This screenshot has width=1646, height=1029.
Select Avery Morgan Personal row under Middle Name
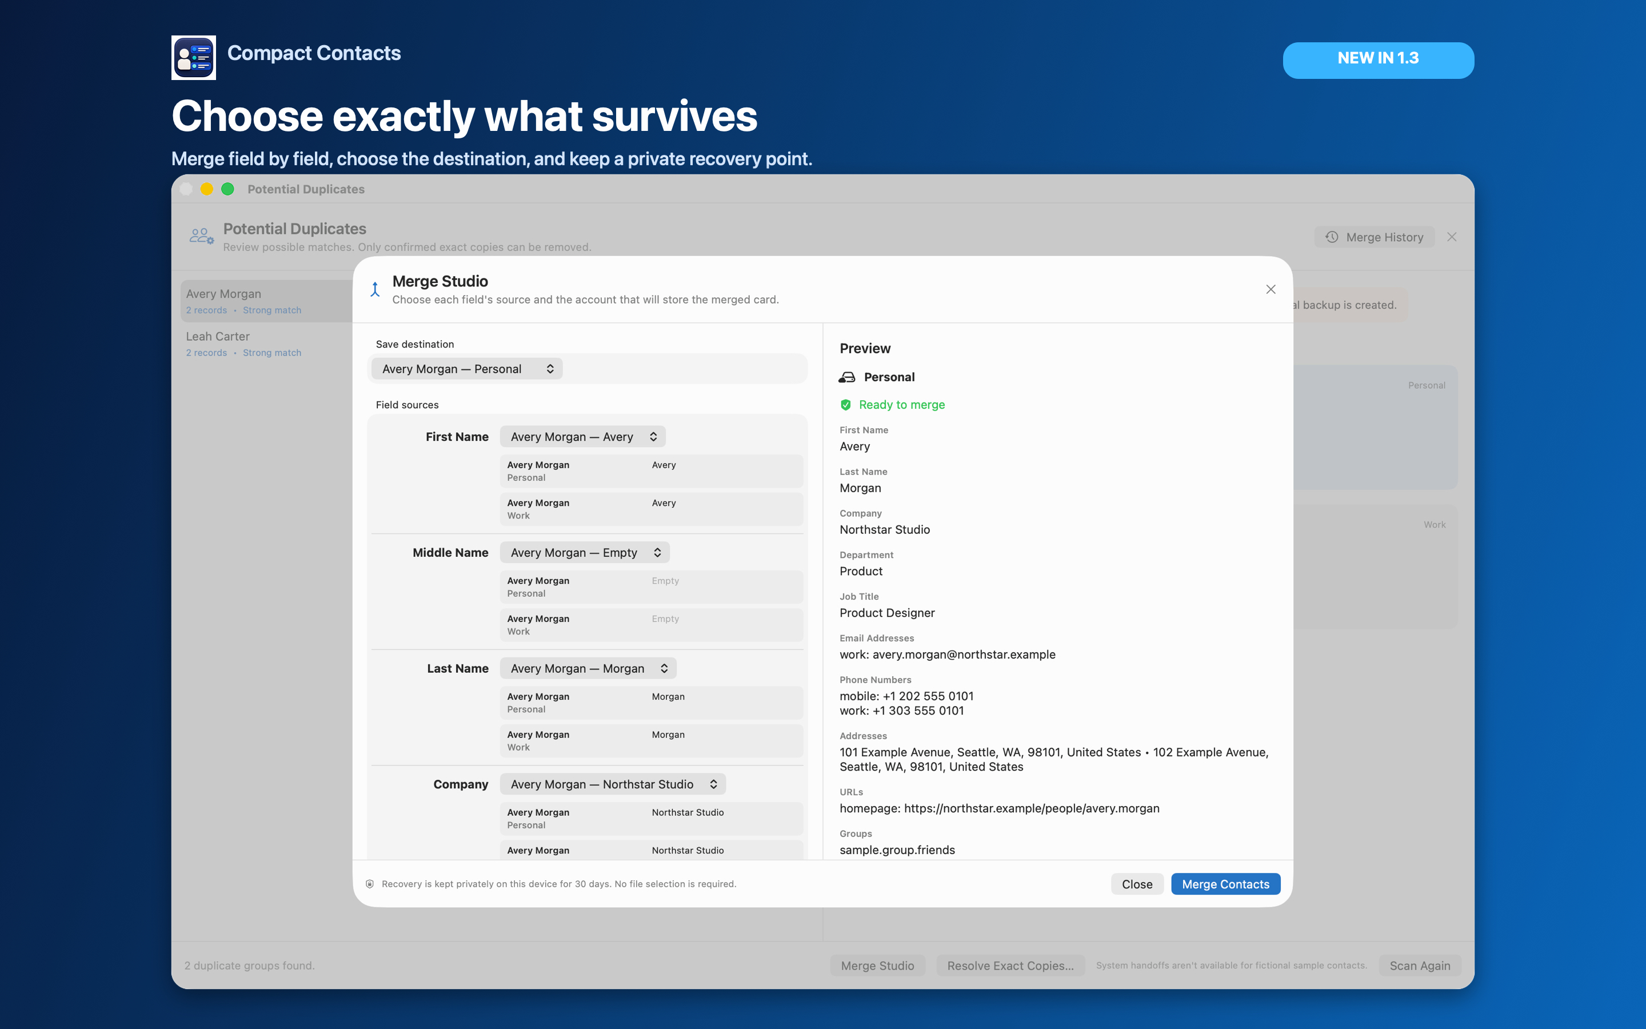[652, 587]
